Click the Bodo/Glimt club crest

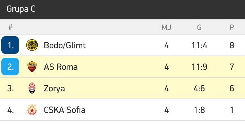point(32,45)
